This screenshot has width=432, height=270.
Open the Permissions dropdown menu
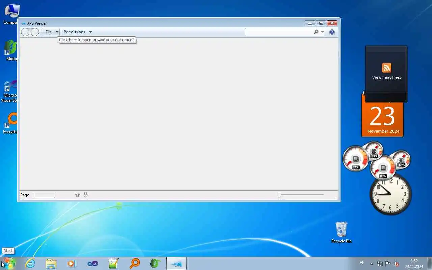point(78,32)
